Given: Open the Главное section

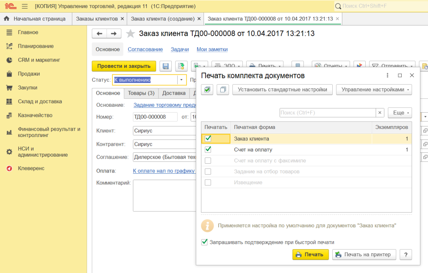Looking at the screenshot, I should [28, 32].
